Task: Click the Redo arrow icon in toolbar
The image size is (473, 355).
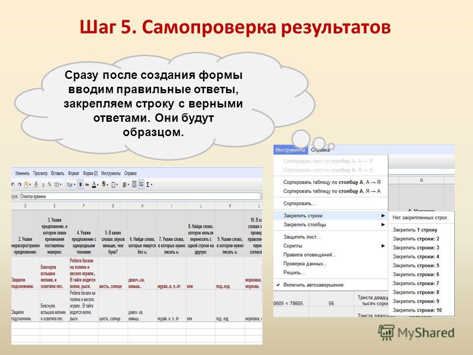Action: click(20, 184)
